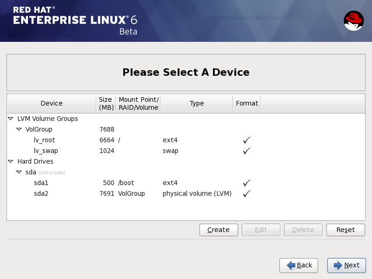Click the Device column header
The image size is (372, 279).
coord(51,103)
